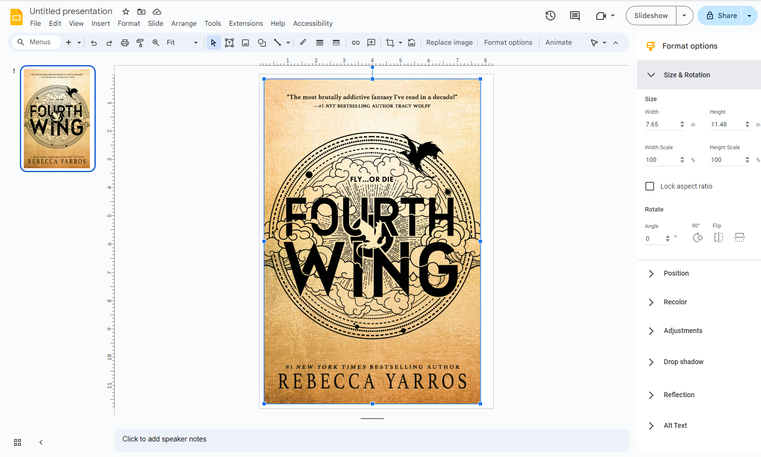Select the shape tool
This screenshot has height=457, width=761.
(x=262, y=43)
